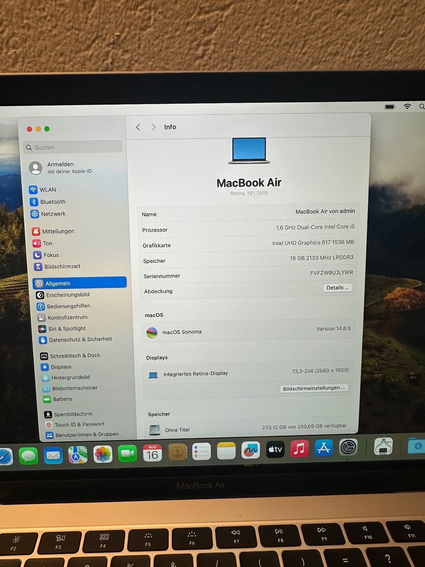Click System Settings gear in Dock
The height and width of the screenshot is (567, 425).
click(348, 447)
